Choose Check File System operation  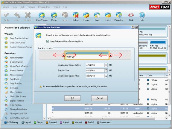click(x=18, y=96)
